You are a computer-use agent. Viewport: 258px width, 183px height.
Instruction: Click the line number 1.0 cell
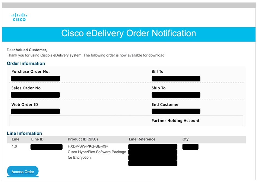(14, 146)
